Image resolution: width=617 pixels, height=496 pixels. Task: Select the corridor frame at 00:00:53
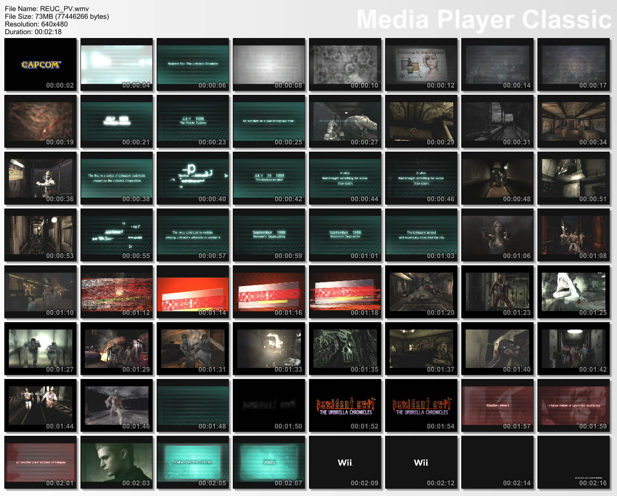40,235
